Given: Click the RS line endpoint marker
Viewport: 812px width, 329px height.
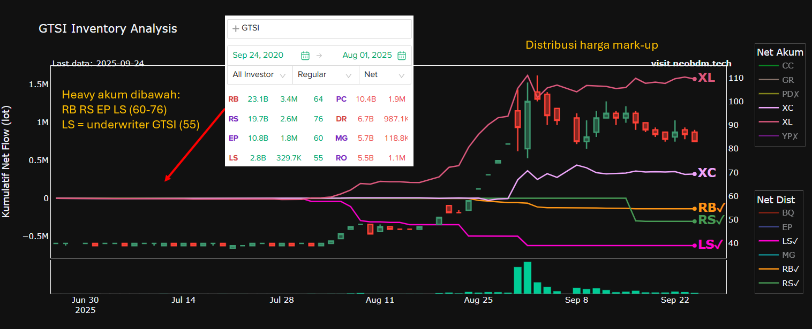Looking at the screenshot, I should pos(695,221).
